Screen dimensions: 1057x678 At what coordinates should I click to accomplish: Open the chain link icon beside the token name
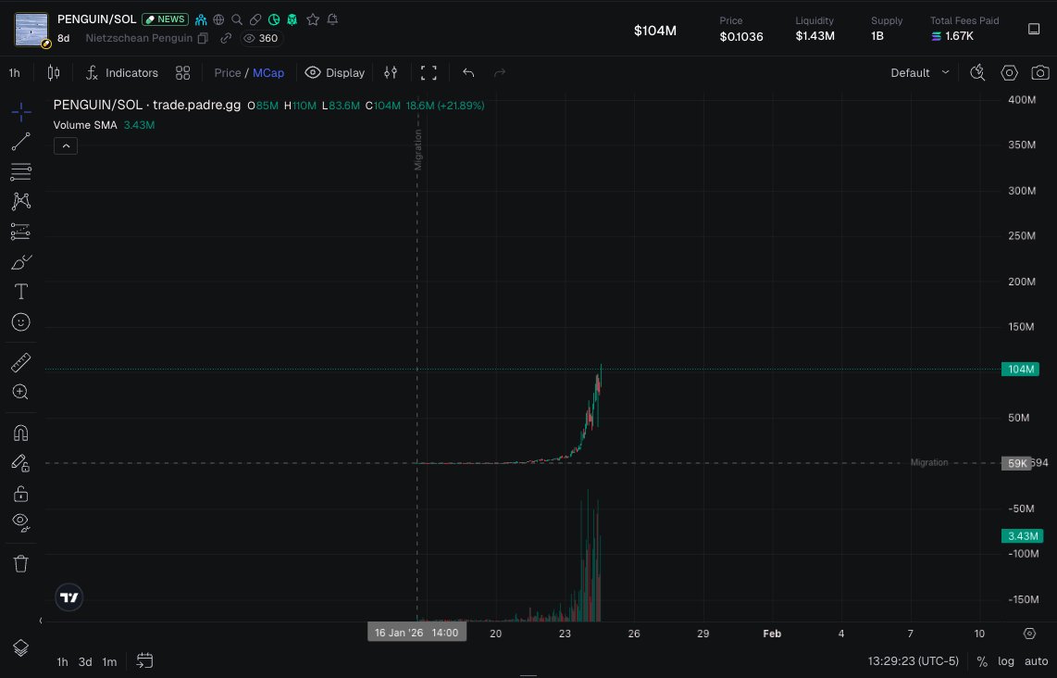[x=226, y=39]
